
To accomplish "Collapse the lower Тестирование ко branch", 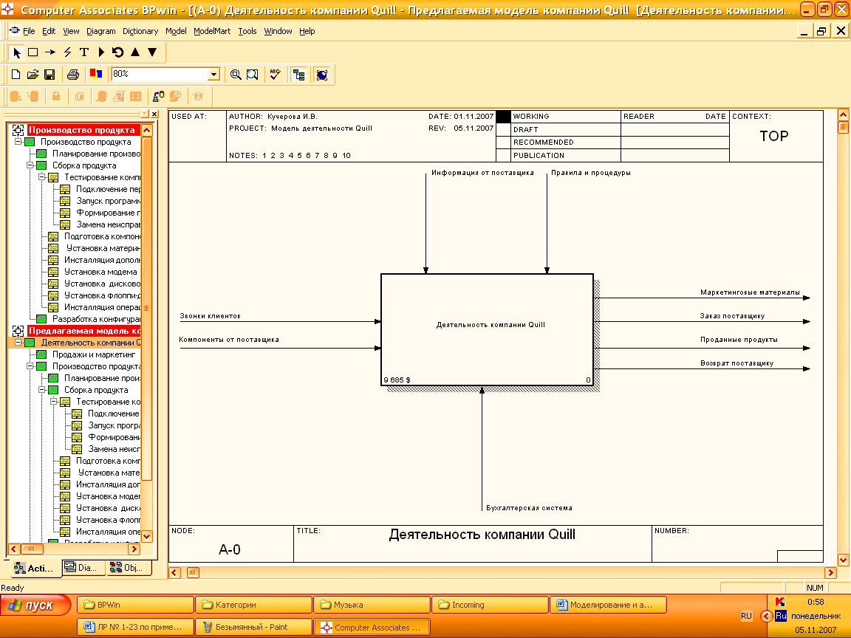I will click(x=54, y=402).
